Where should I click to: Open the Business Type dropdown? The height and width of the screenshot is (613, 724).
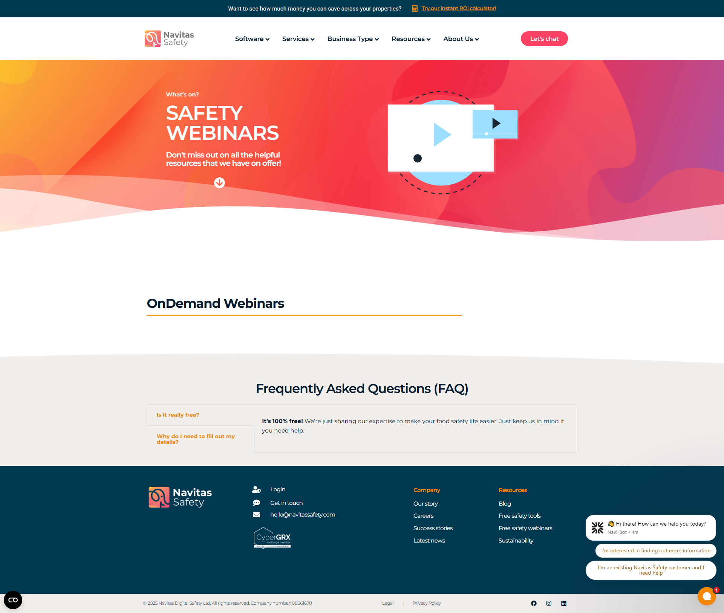point(353,39)
